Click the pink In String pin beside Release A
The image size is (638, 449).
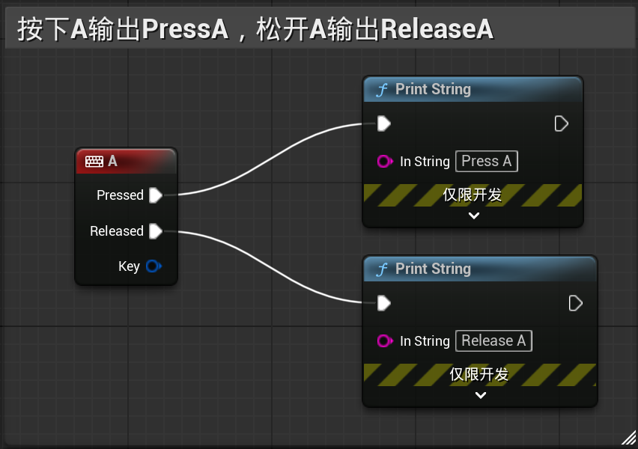coord(385,341)
